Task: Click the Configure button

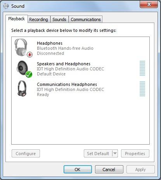Action: (26, 154)
